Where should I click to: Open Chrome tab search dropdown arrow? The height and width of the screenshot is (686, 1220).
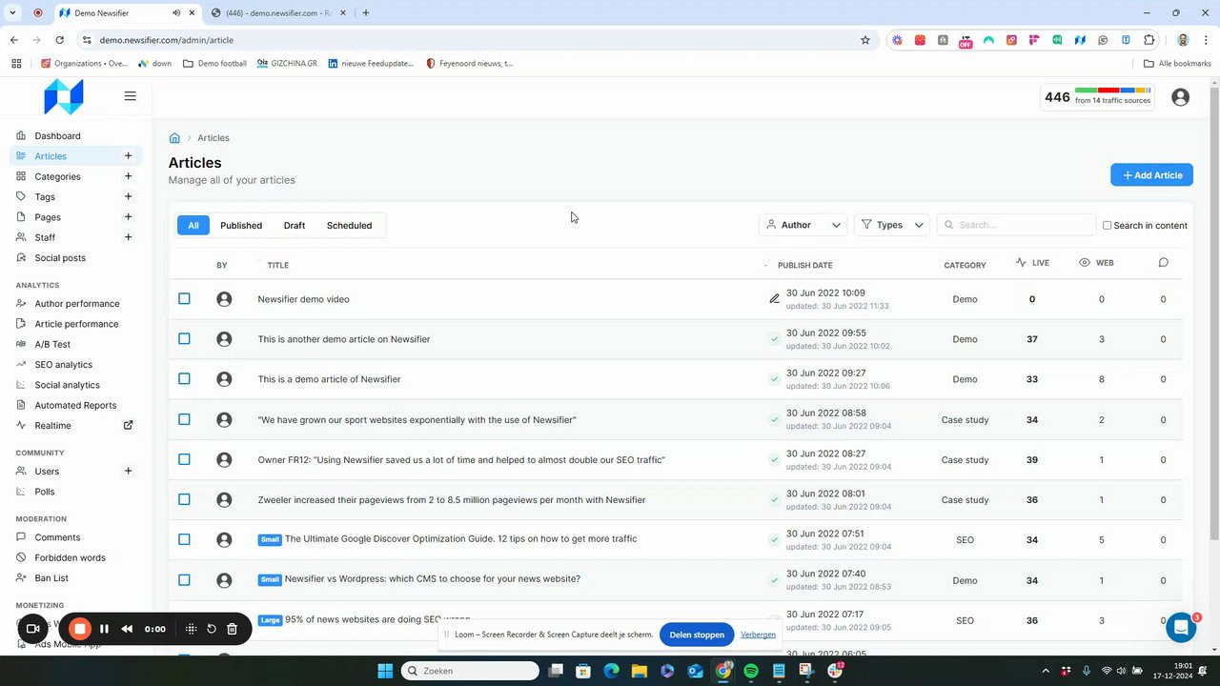pyautogui.click(x=12, y=12)
